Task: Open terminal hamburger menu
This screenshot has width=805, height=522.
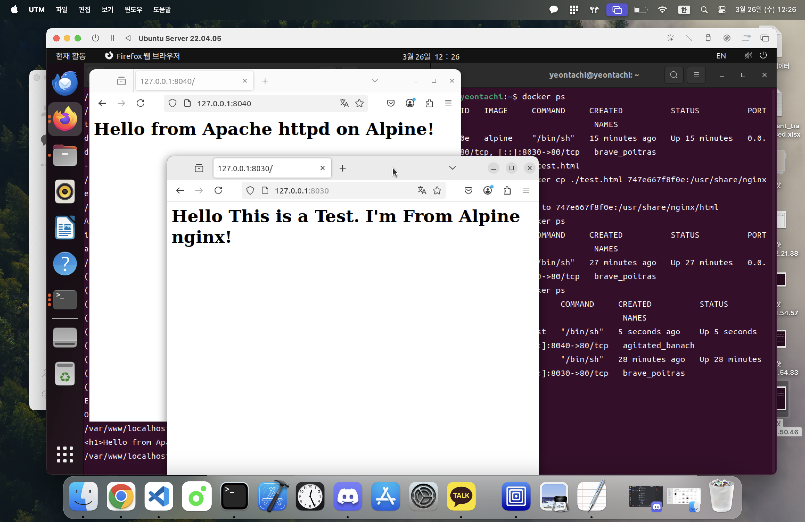Action: 696,75
